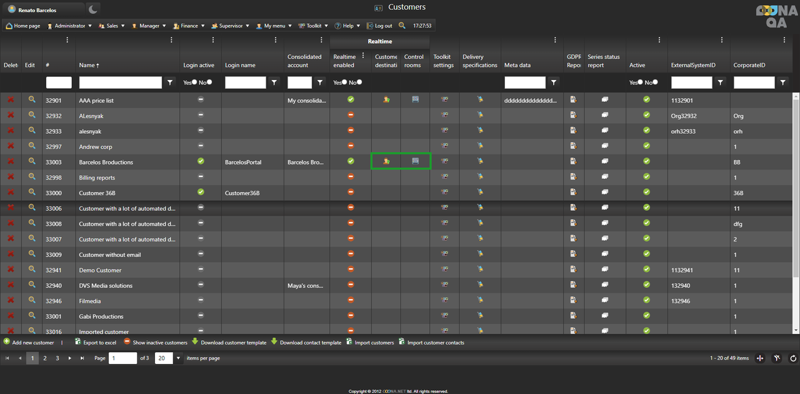The height and width of the screenshot is (394, 800).
Task: Open the Administrator dropdown menu
Action: tap(69, 26)
